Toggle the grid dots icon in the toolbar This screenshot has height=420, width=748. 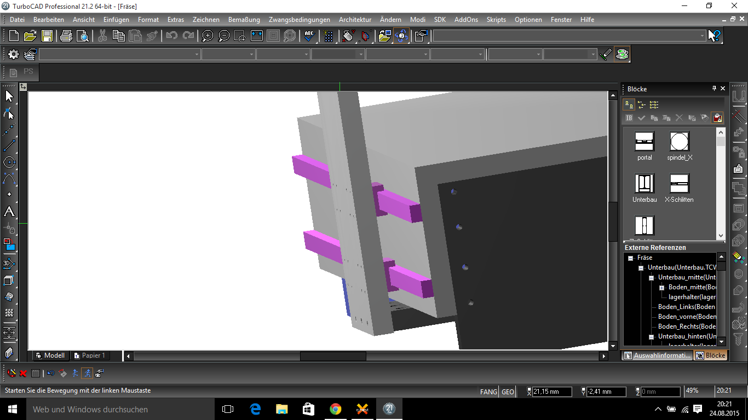click(329, 36)
